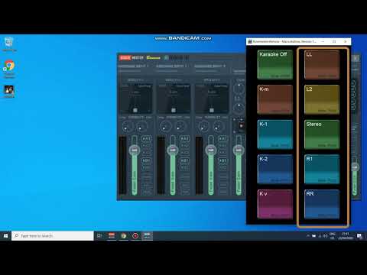Toggle B1 bus on Hardware Input 2

[x=184, y=160]
